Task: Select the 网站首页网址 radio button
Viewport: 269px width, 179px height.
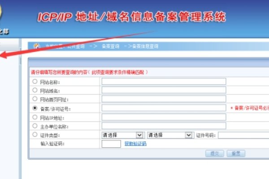Action: (x=35, y=99)
